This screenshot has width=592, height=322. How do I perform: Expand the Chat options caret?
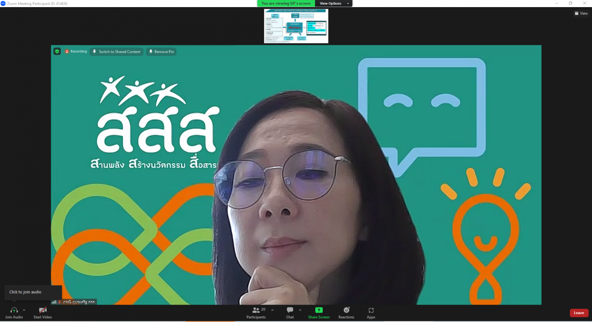pos(300,310)
